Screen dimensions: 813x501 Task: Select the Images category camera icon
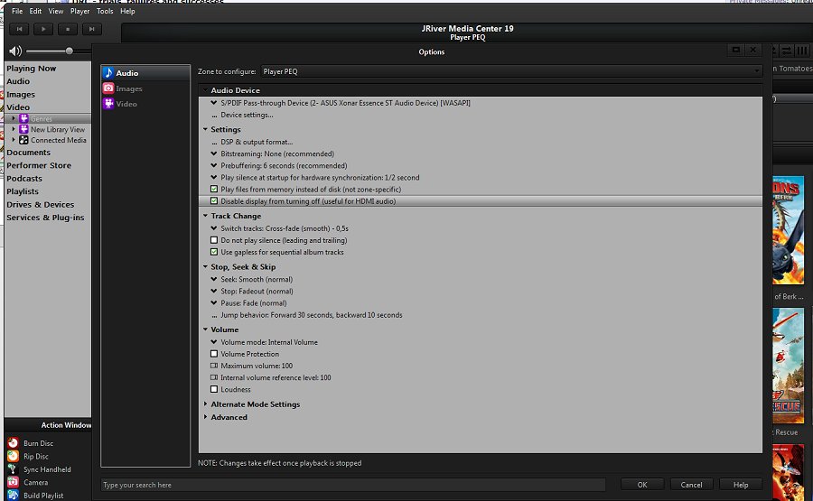click(108, 88)
